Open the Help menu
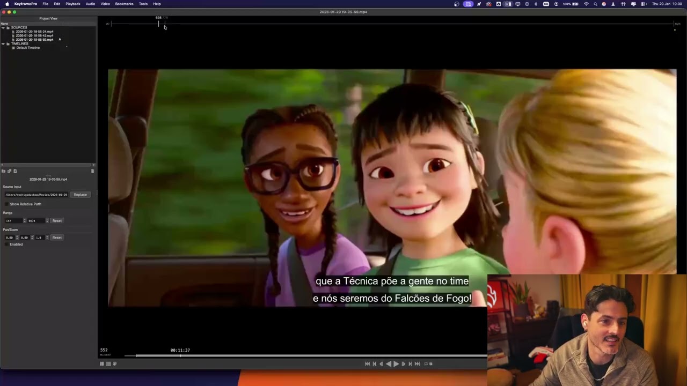 coord(157,4)
